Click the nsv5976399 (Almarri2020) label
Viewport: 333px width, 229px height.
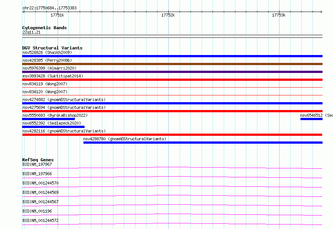point(49,68)
